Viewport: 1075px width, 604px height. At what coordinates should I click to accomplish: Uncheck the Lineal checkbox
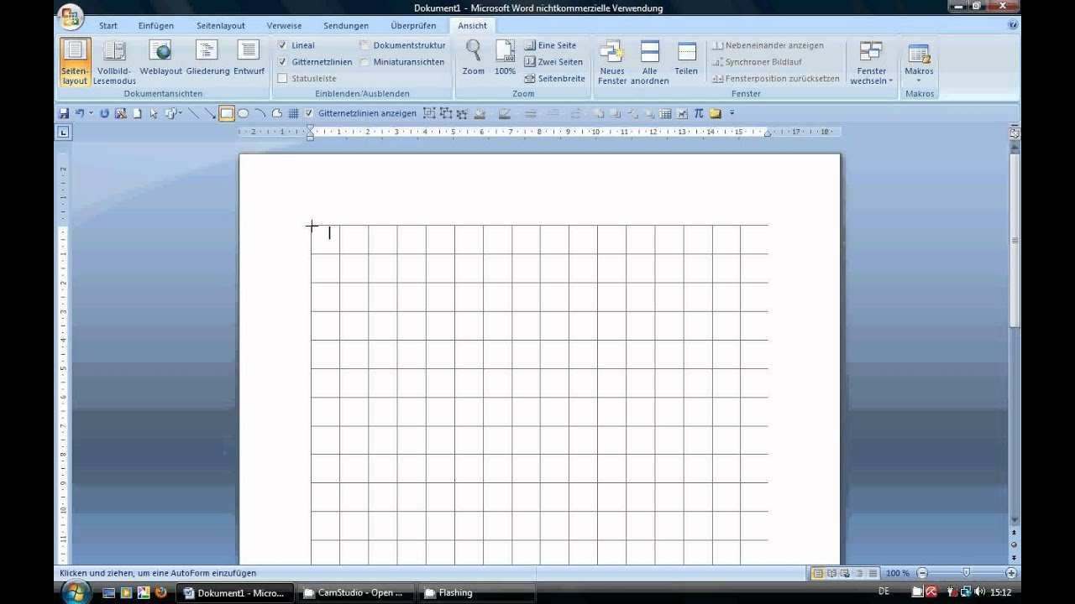[283, 45]
